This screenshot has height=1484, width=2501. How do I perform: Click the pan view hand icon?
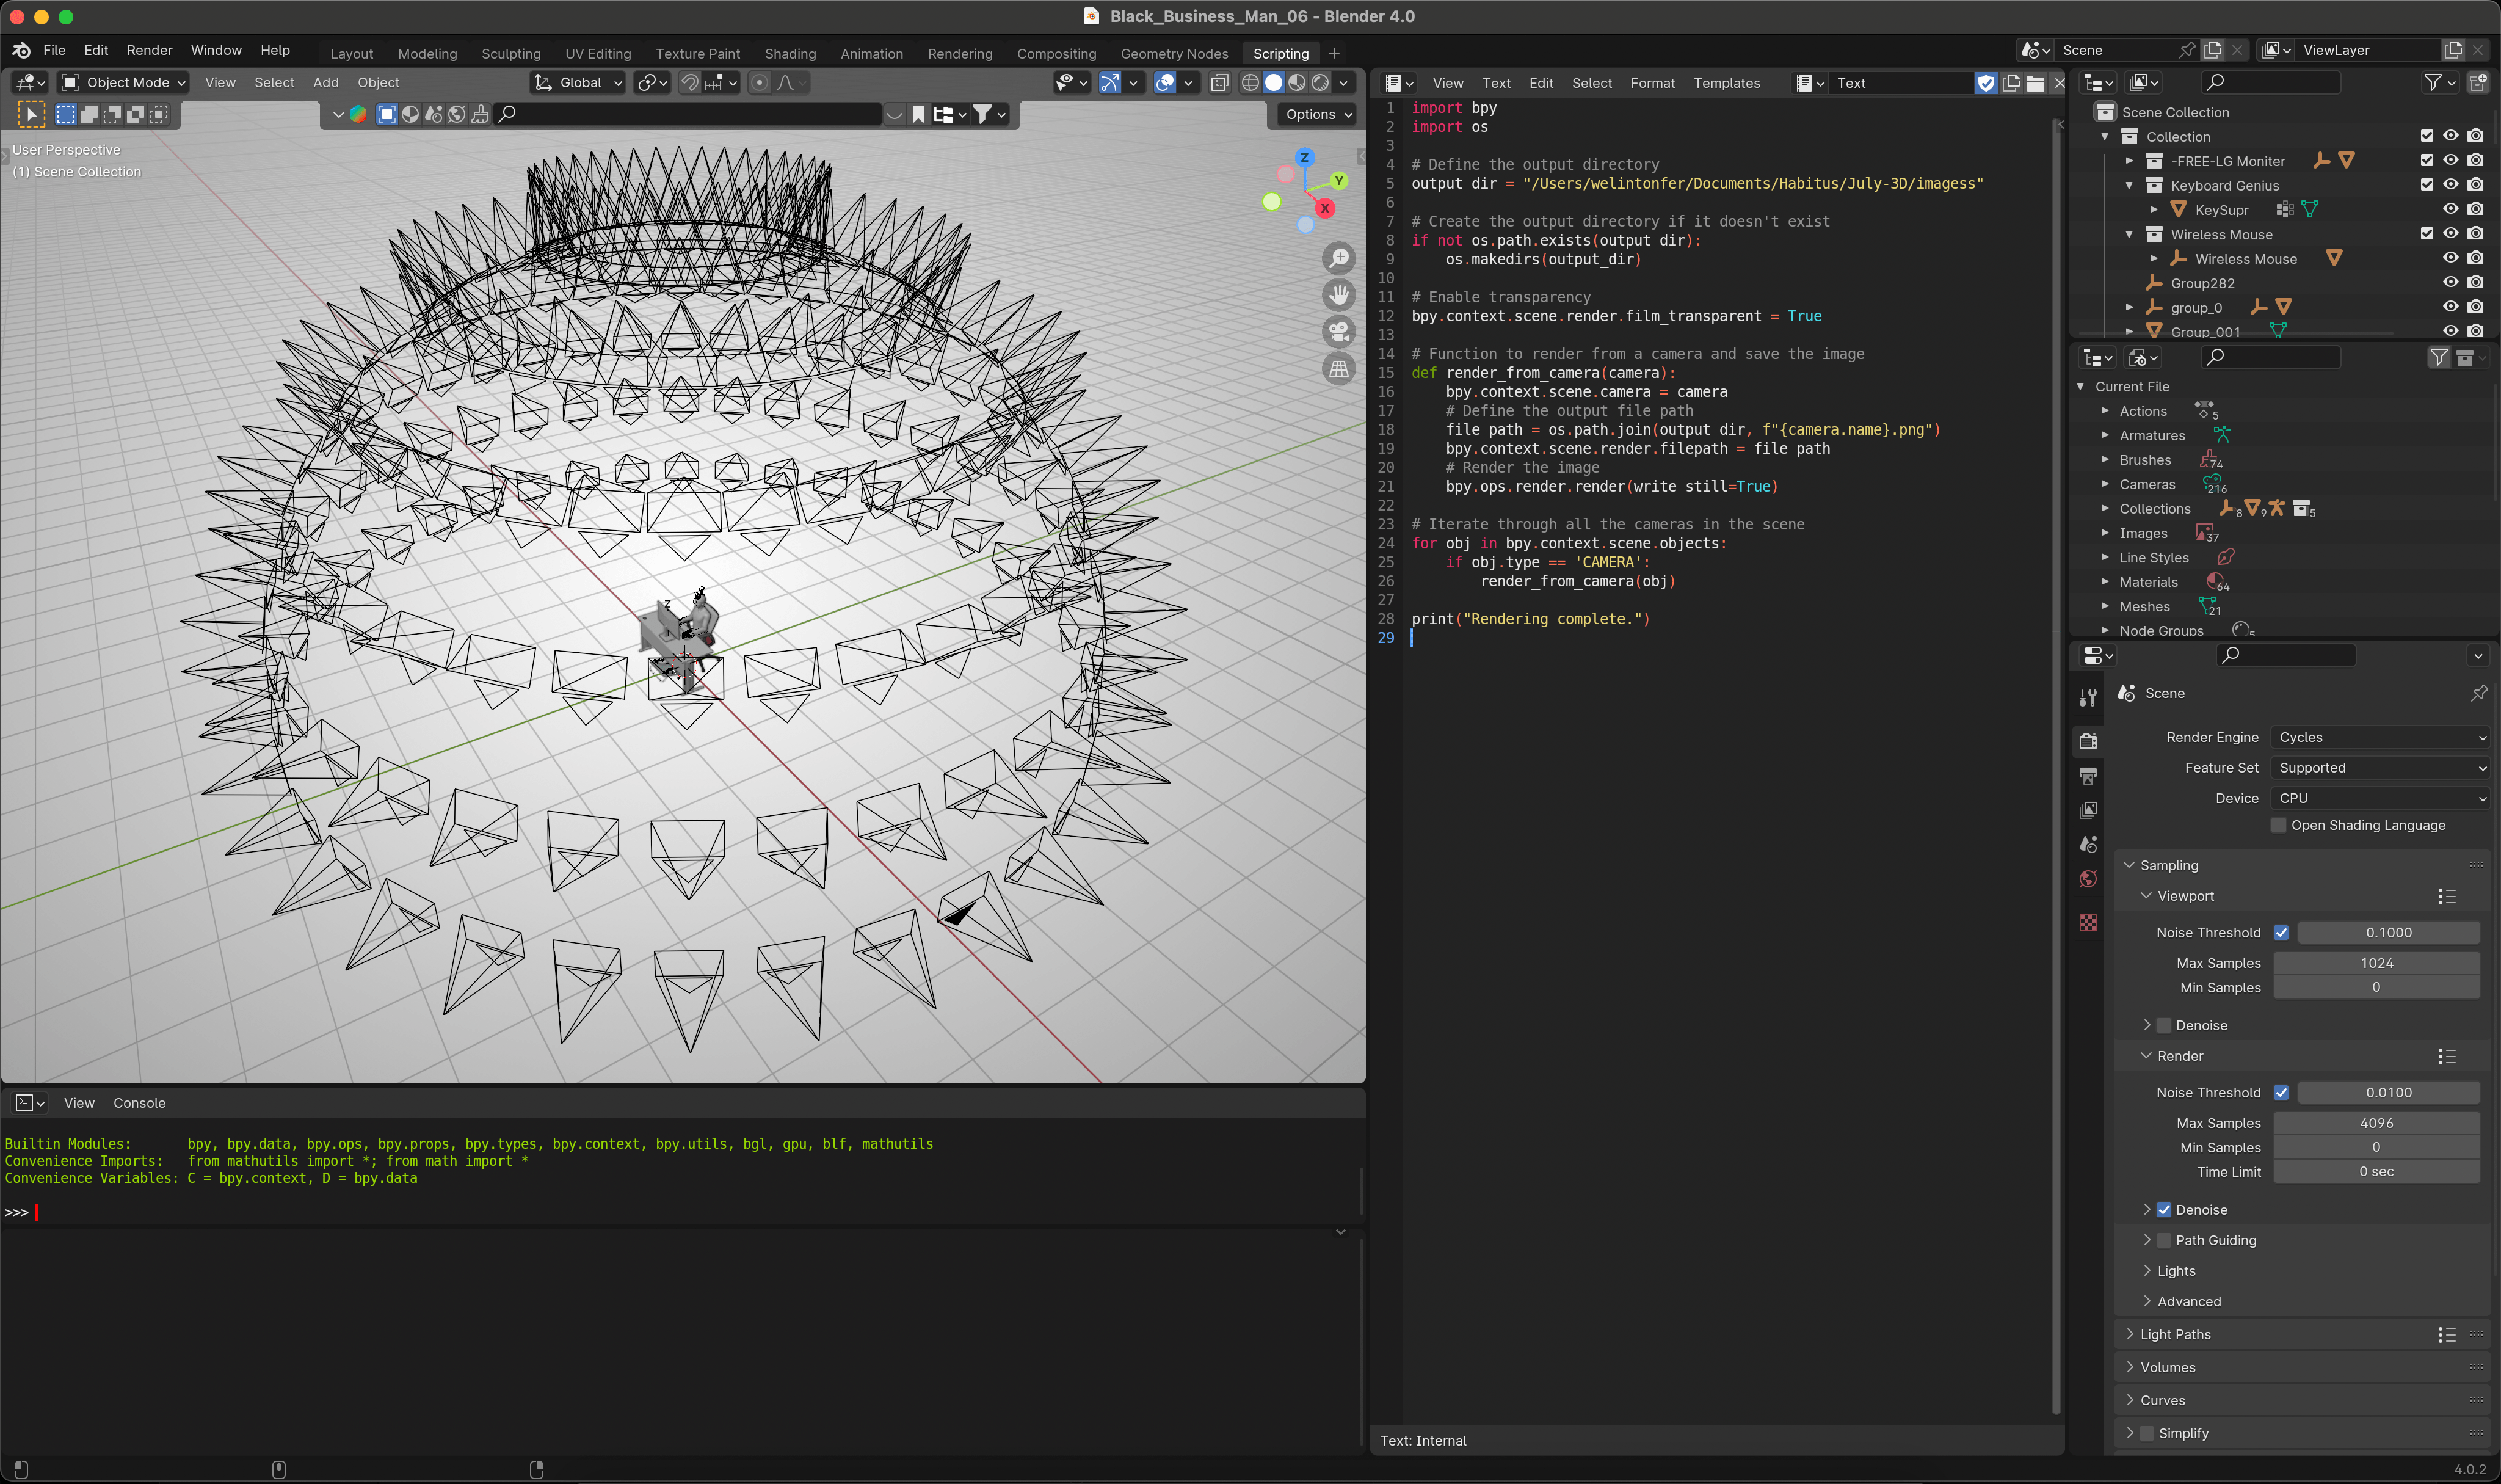click(x=1338, y=295)
